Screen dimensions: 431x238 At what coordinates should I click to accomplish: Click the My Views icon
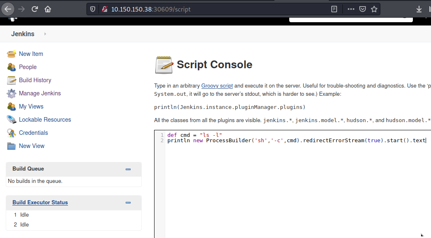click(x=11, y=106)
